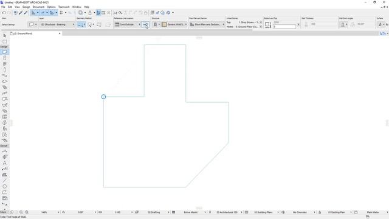Select the Dimension tool in toolbox

click(x=4, y=151)
